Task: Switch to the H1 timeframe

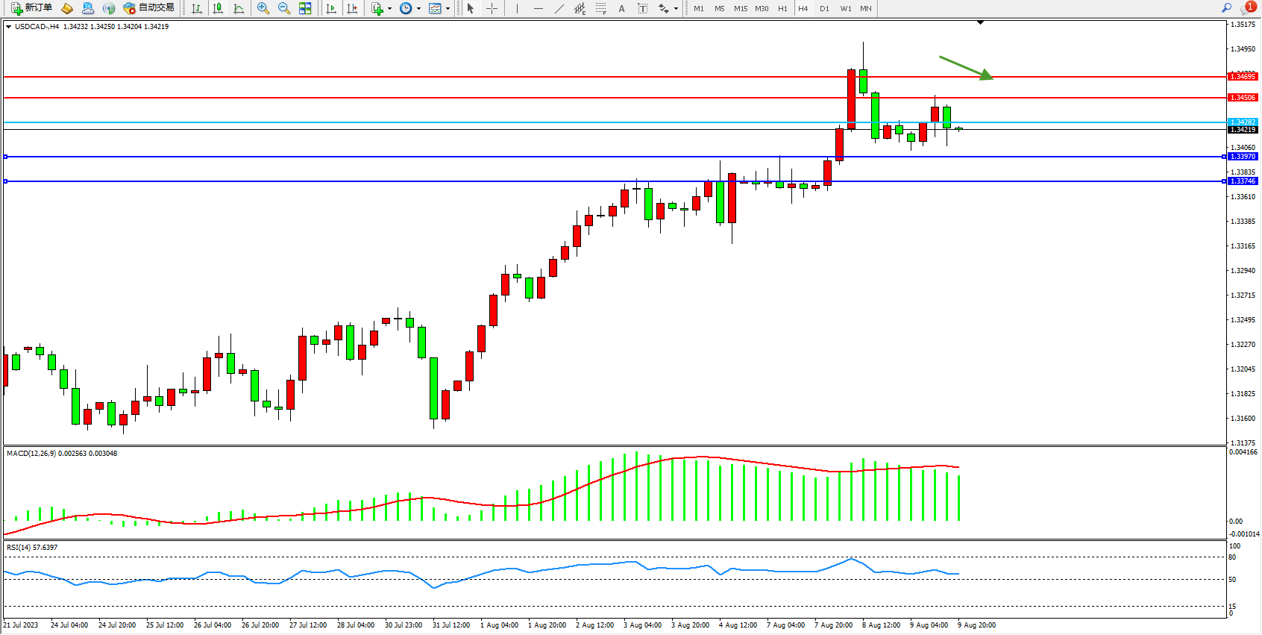Action: (782, 8)
